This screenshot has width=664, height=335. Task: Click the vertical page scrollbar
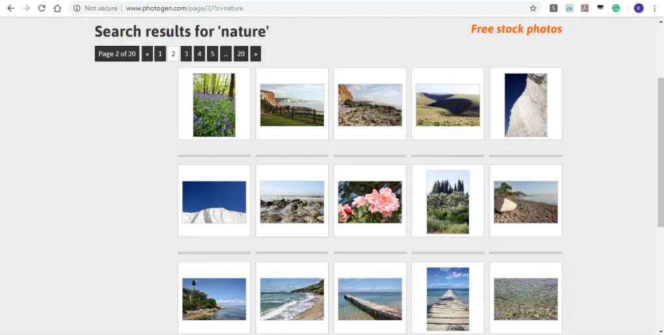point(660,152)
